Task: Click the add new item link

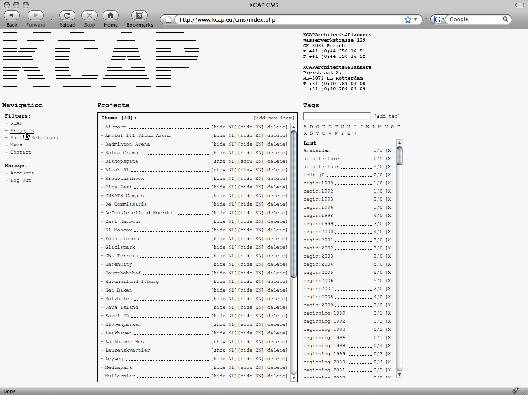Action: 271,118
